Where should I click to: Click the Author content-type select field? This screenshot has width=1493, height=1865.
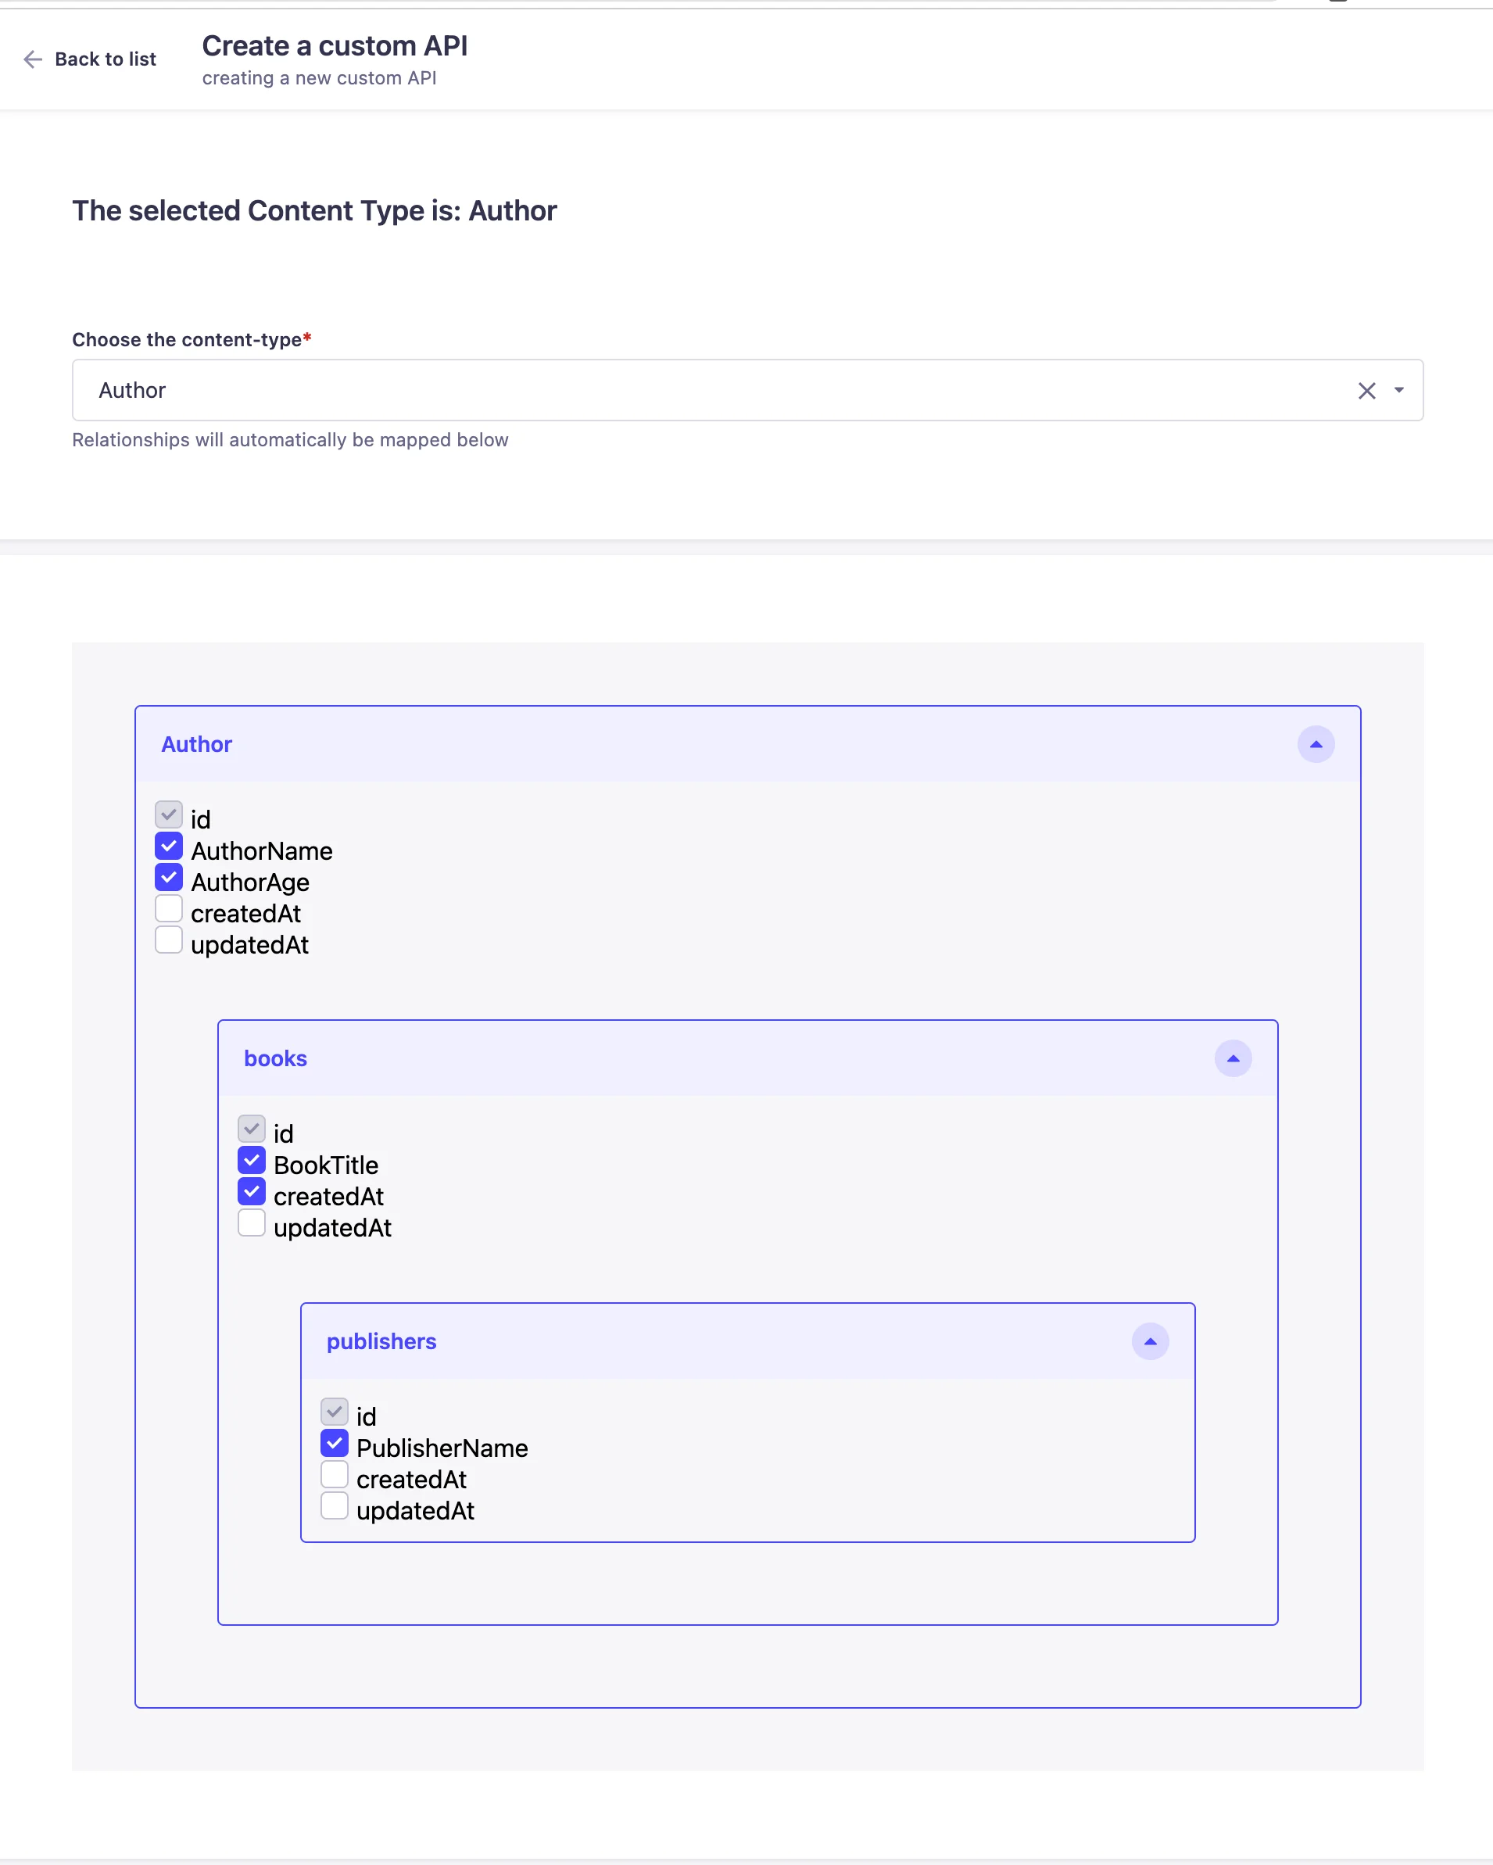[x=692, y=390]
